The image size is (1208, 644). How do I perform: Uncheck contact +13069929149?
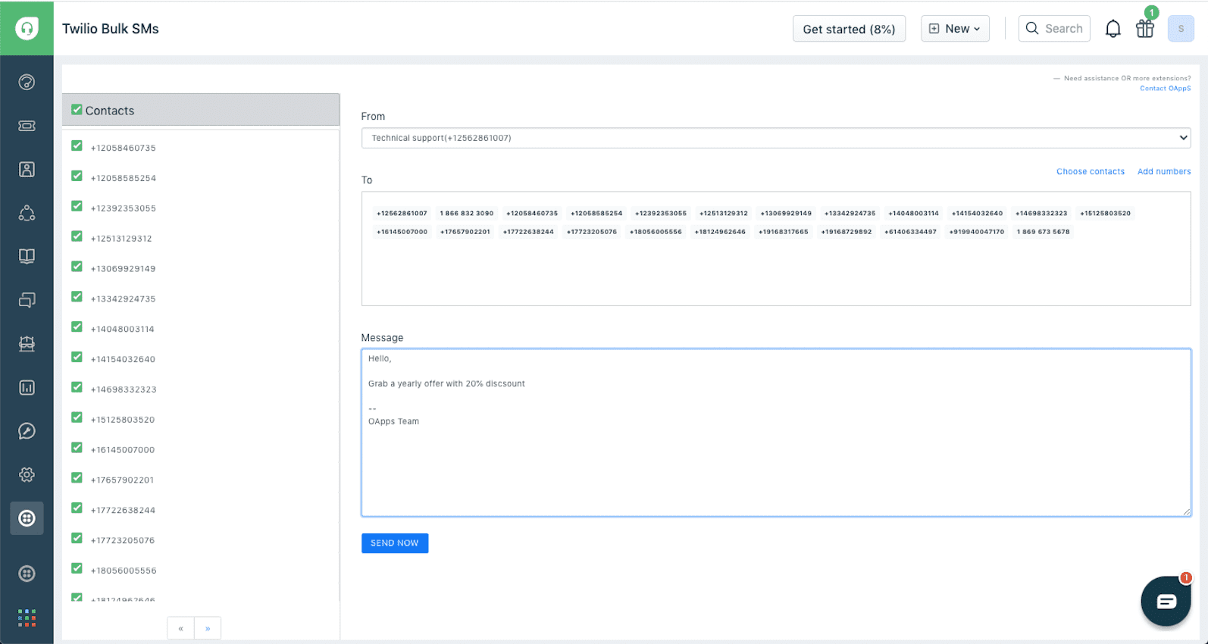coord(77,267)
